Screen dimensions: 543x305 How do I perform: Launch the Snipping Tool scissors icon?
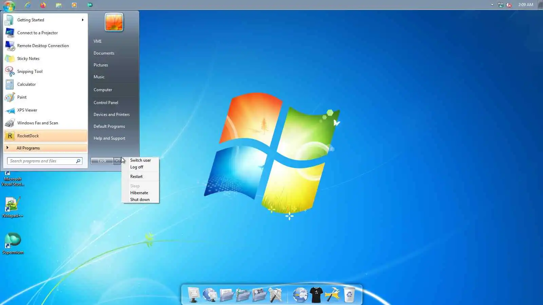pyautogui.click(x=10, y=72)
